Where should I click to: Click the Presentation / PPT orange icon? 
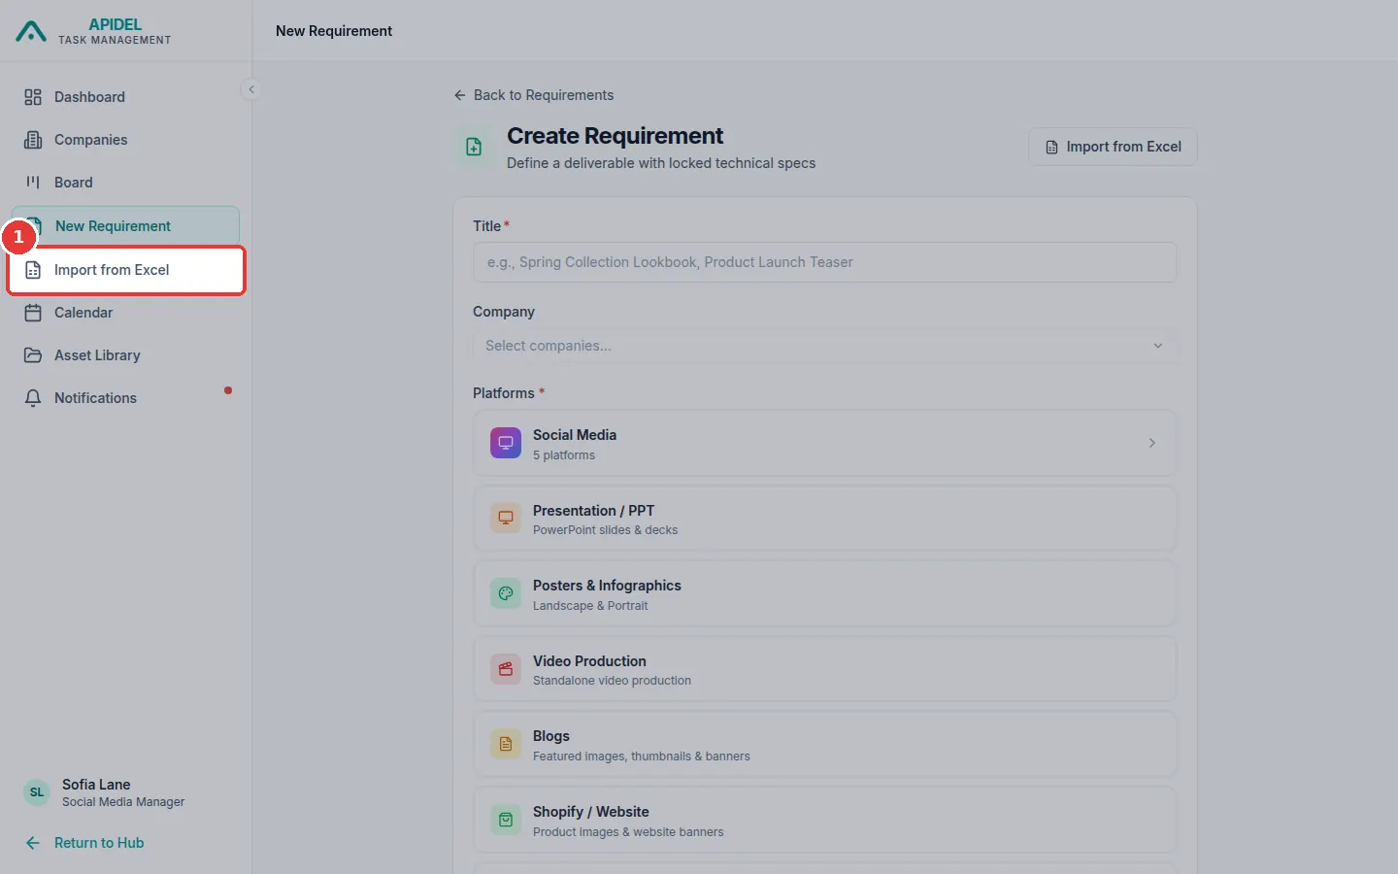pyautogui.click(x=506, y=518)
